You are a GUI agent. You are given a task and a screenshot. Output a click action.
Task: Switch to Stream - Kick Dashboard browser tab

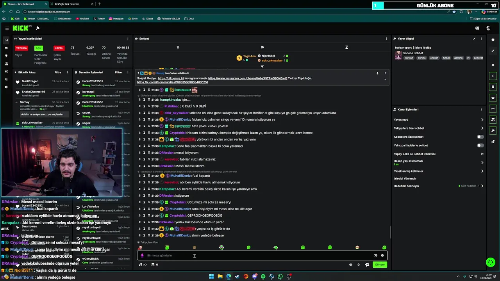(x=25, y=4)
